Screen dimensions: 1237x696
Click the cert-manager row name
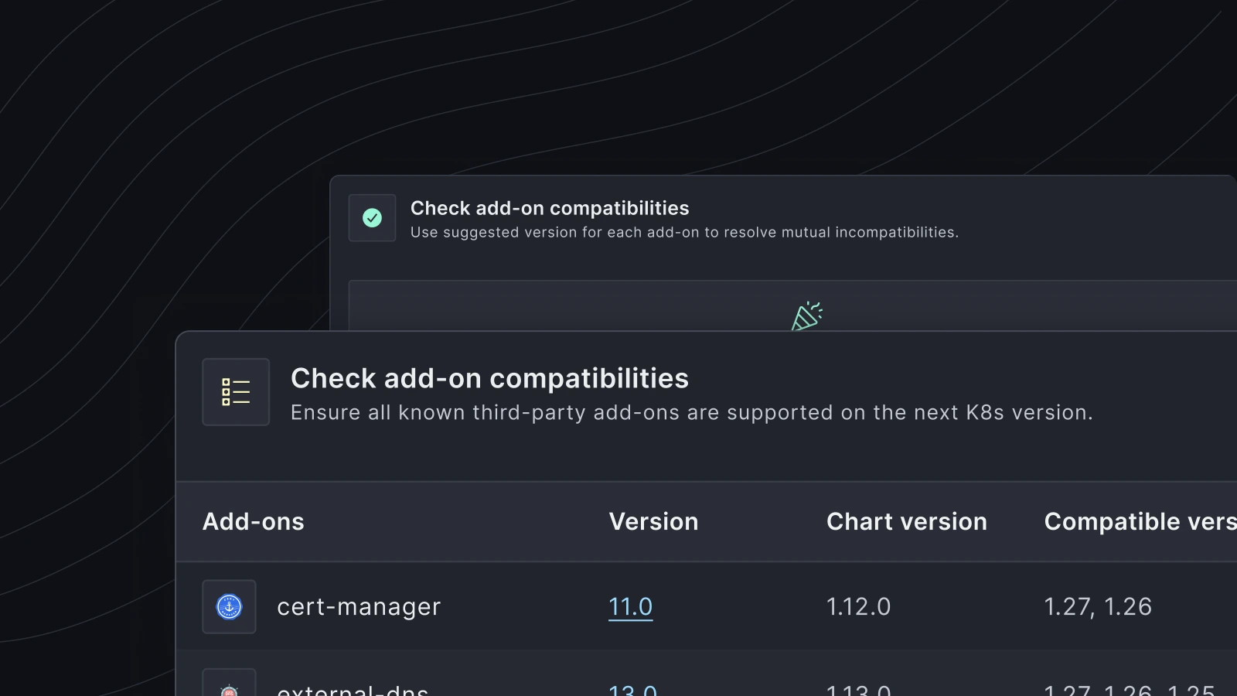point(359,606)
